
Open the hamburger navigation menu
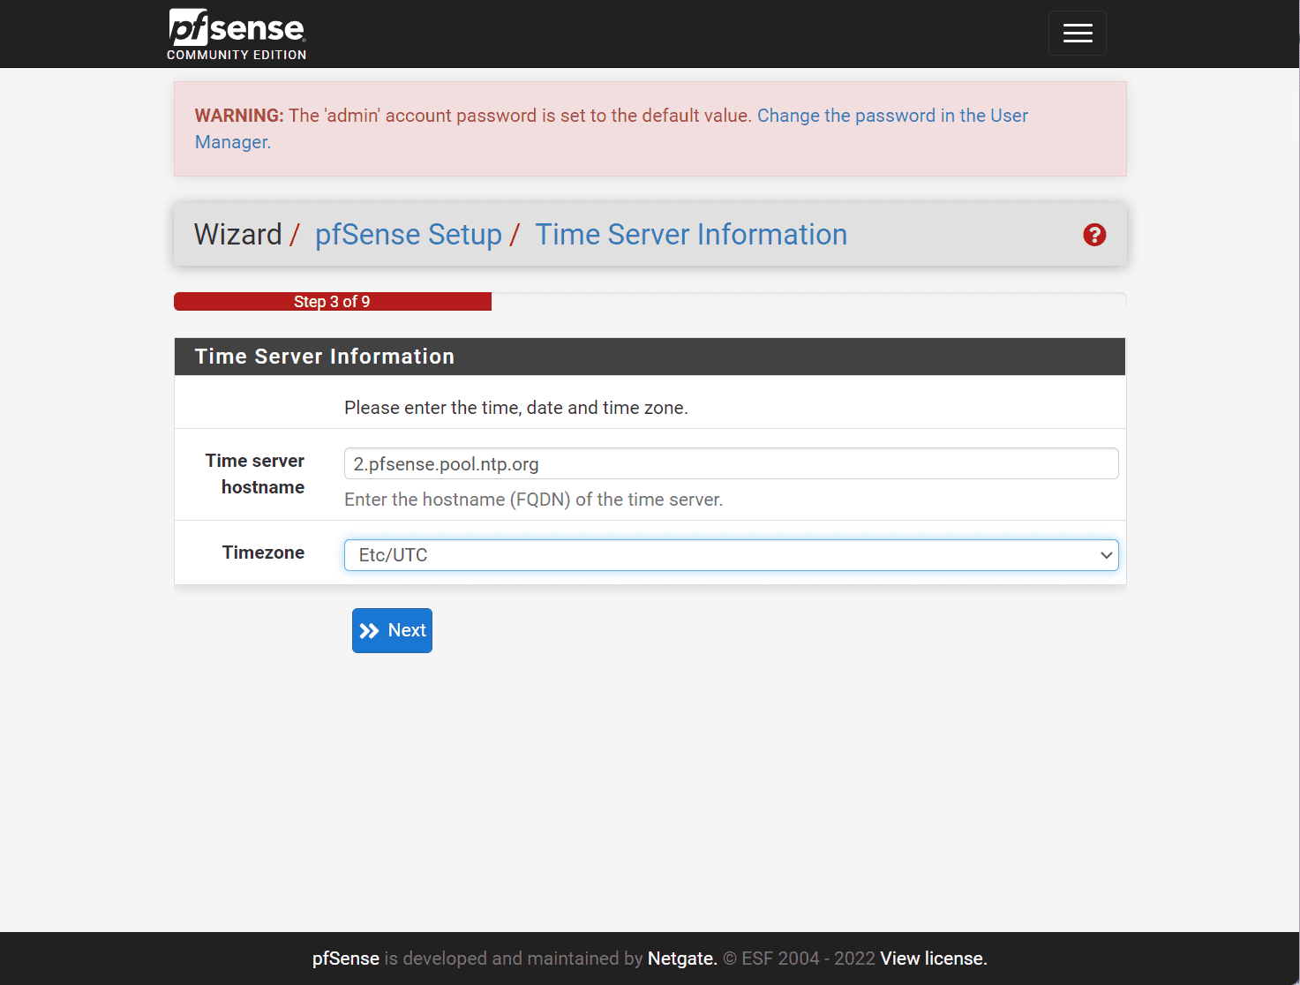point(1077,34)
